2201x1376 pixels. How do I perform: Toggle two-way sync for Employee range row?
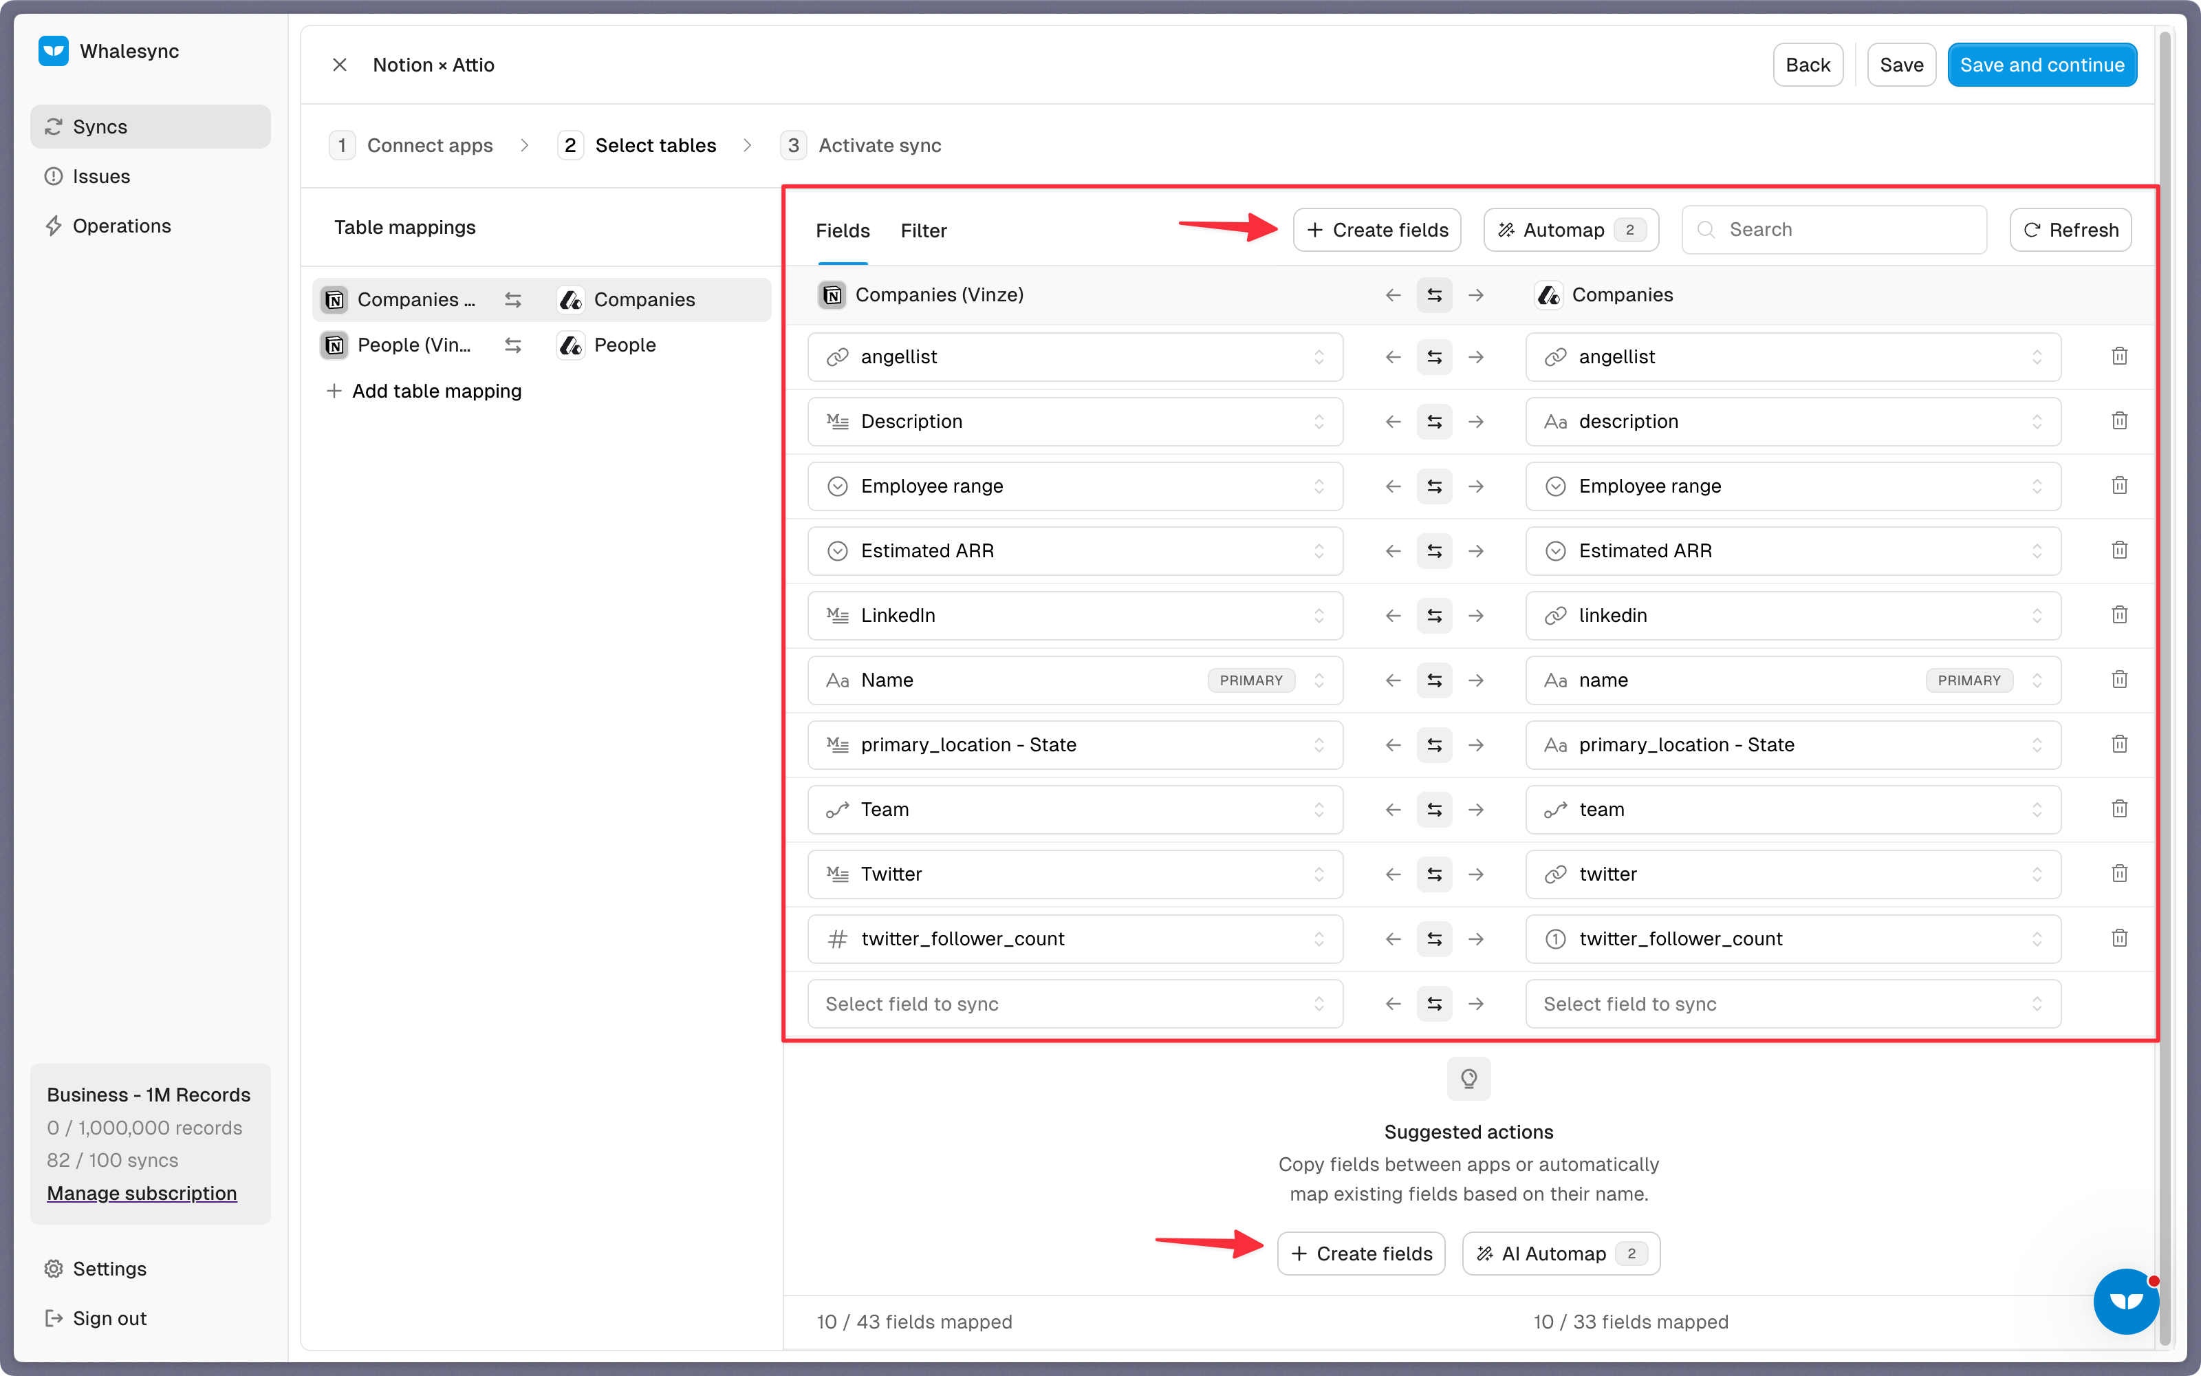(x=1434, y=486)
